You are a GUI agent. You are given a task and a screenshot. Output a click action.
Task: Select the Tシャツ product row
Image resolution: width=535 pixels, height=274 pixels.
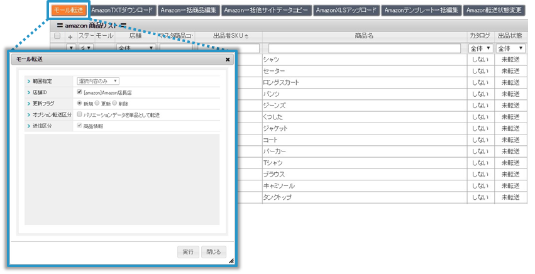(x=365, y=163)
